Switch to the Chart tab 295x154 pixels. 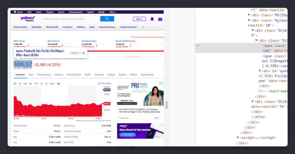(x=31, y=75)
